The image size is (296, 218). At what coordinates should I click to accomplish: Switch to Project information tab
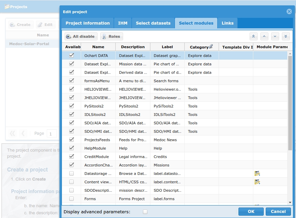coord(87,23)
